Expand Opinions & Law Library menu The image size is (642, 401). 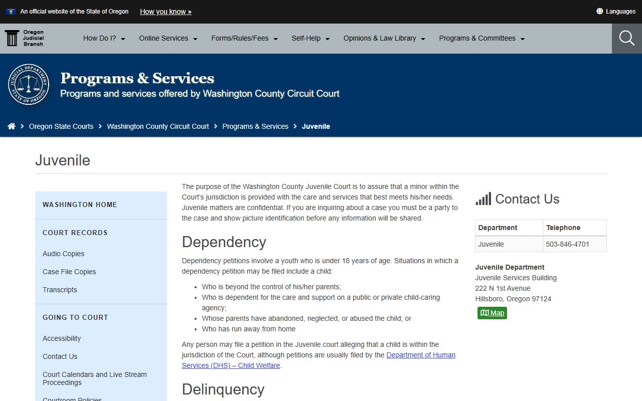pos(385,38)
